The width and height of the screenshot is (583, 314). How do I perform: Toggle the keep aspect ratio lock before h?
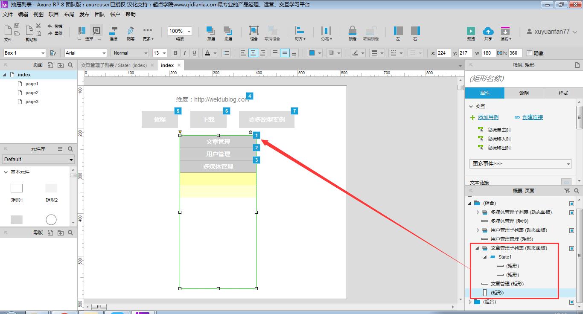pyautogui.click(x=500, y=53)
